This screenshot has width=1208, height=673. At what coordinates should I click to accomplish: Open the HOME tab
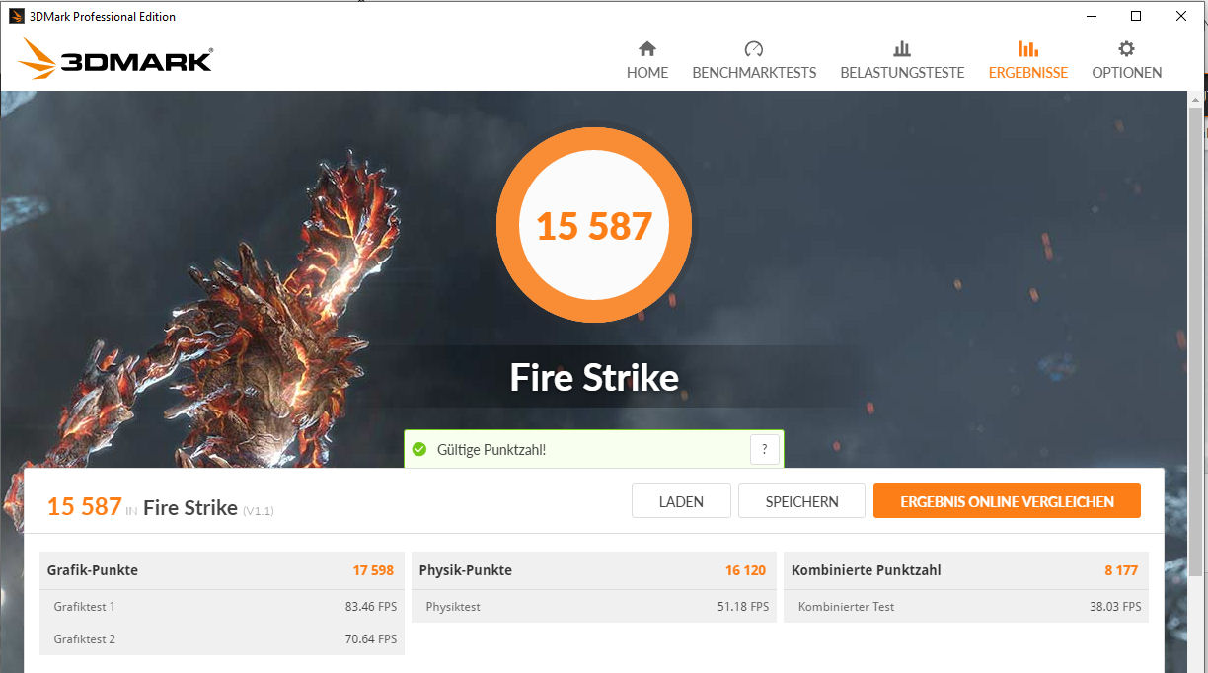pos(647,60)
